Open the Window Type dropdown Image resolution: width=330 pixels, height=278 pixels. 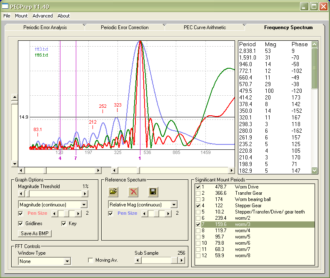(67, 261)
